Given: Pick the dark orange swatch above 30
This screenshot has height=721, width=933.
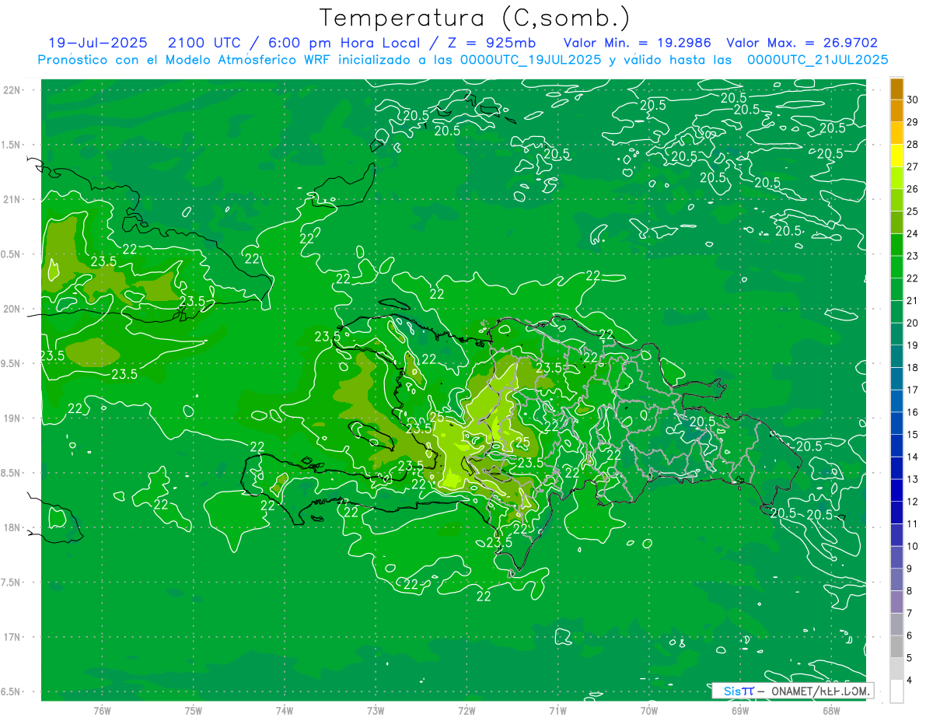Looking at the screenshot, I should pos(896,89).
